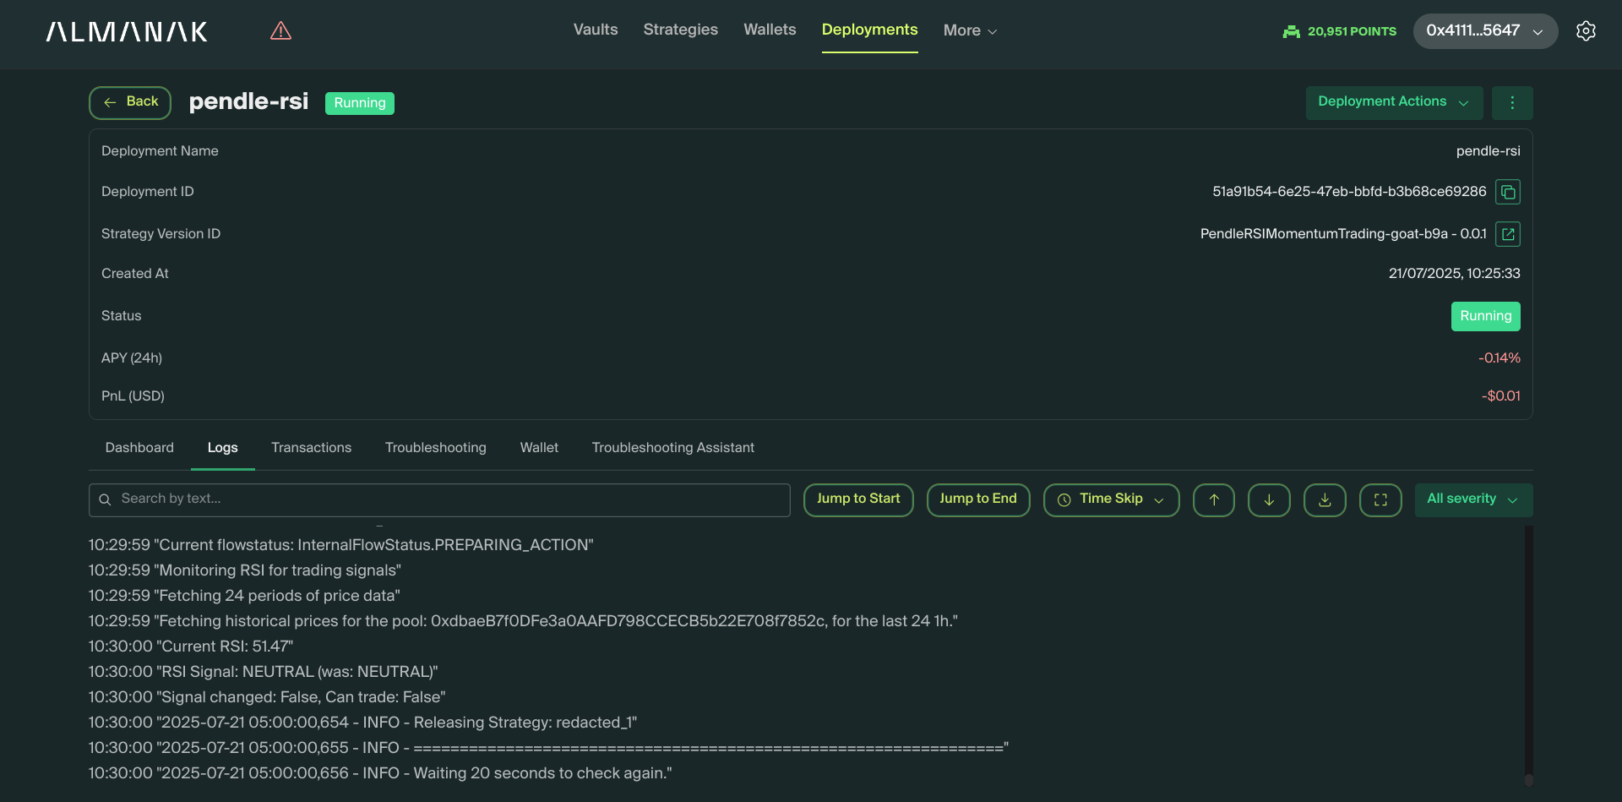This screenshot has width=1622, height=802.
Task: Click log line with PREPARING_ACTION flowstatus
Action: [341, 545]
